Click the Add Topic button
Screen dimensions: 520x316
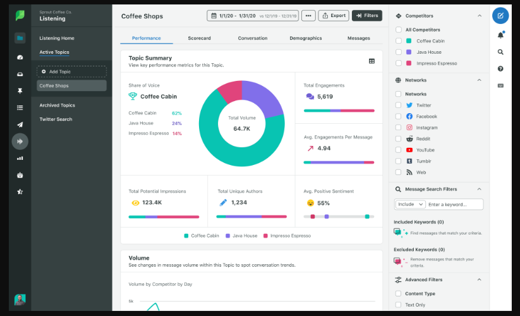pos(71,71)
